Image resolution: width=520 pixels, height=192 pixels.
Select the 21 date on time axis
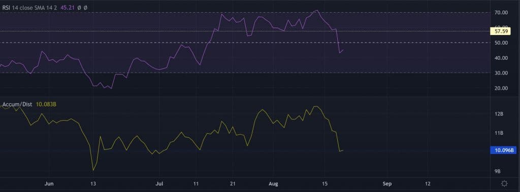click(233, 183)
